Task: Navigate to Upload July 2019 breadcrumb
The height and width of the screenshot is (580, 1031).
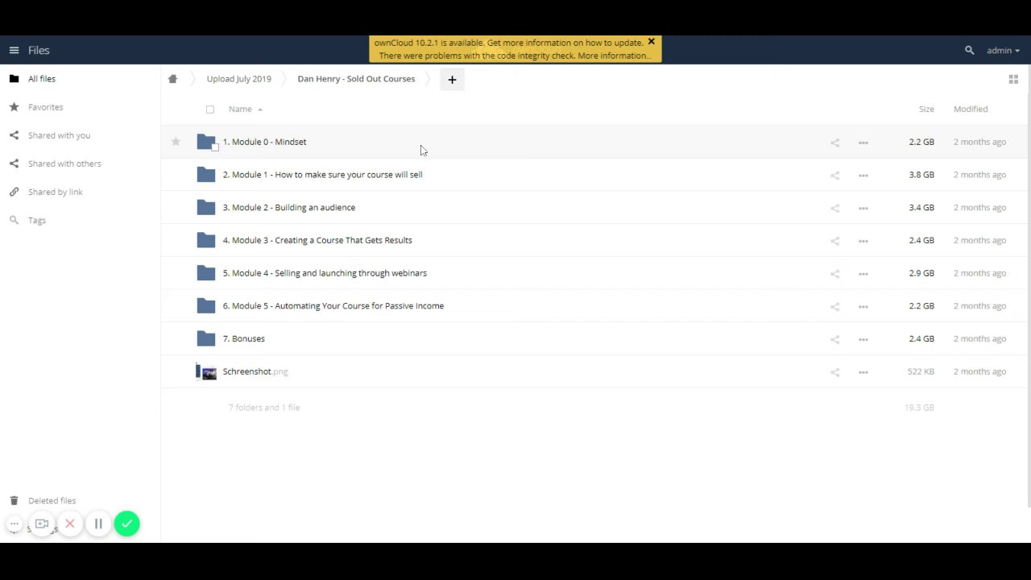Action: 238,79
